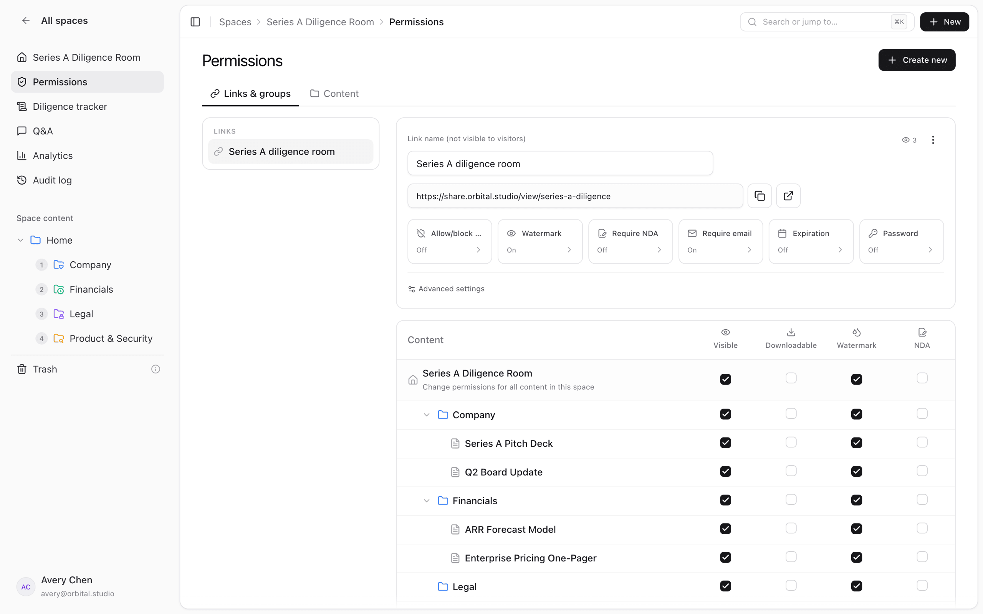Click the NDA column header icon
Image resolution: width=983 pixels, height=614 pixels.
[922, 333]
